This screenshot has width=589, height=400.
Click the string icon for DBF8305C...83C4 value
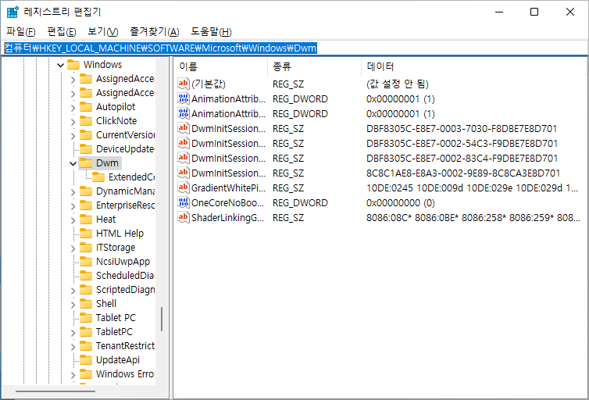tap(184, 158)
